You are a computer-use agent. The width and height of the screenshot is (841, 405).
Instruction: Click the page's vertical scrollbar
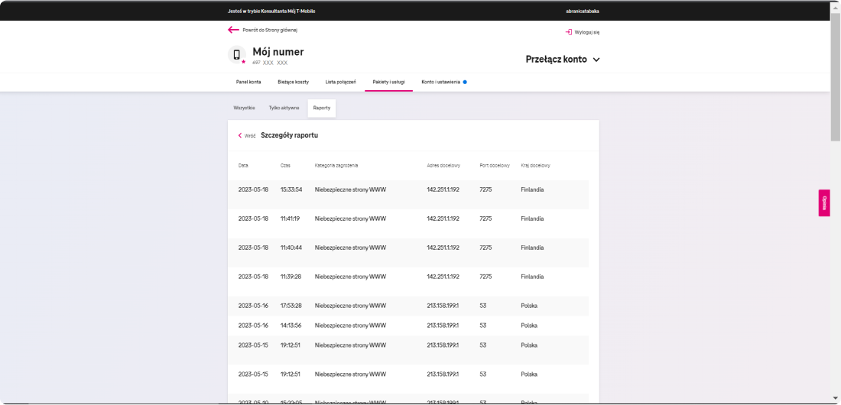click(x=835, y=153)
